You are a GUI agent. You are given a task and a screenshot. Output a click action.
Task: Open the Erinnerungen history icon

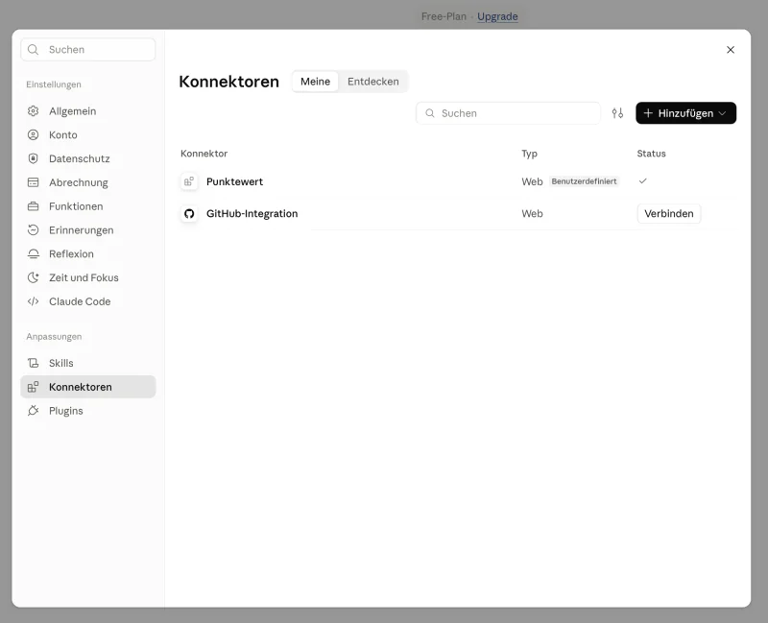point(33,230)
